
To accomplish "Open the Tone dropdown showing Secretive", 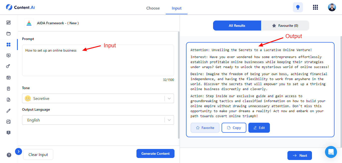I will (98, 98).
